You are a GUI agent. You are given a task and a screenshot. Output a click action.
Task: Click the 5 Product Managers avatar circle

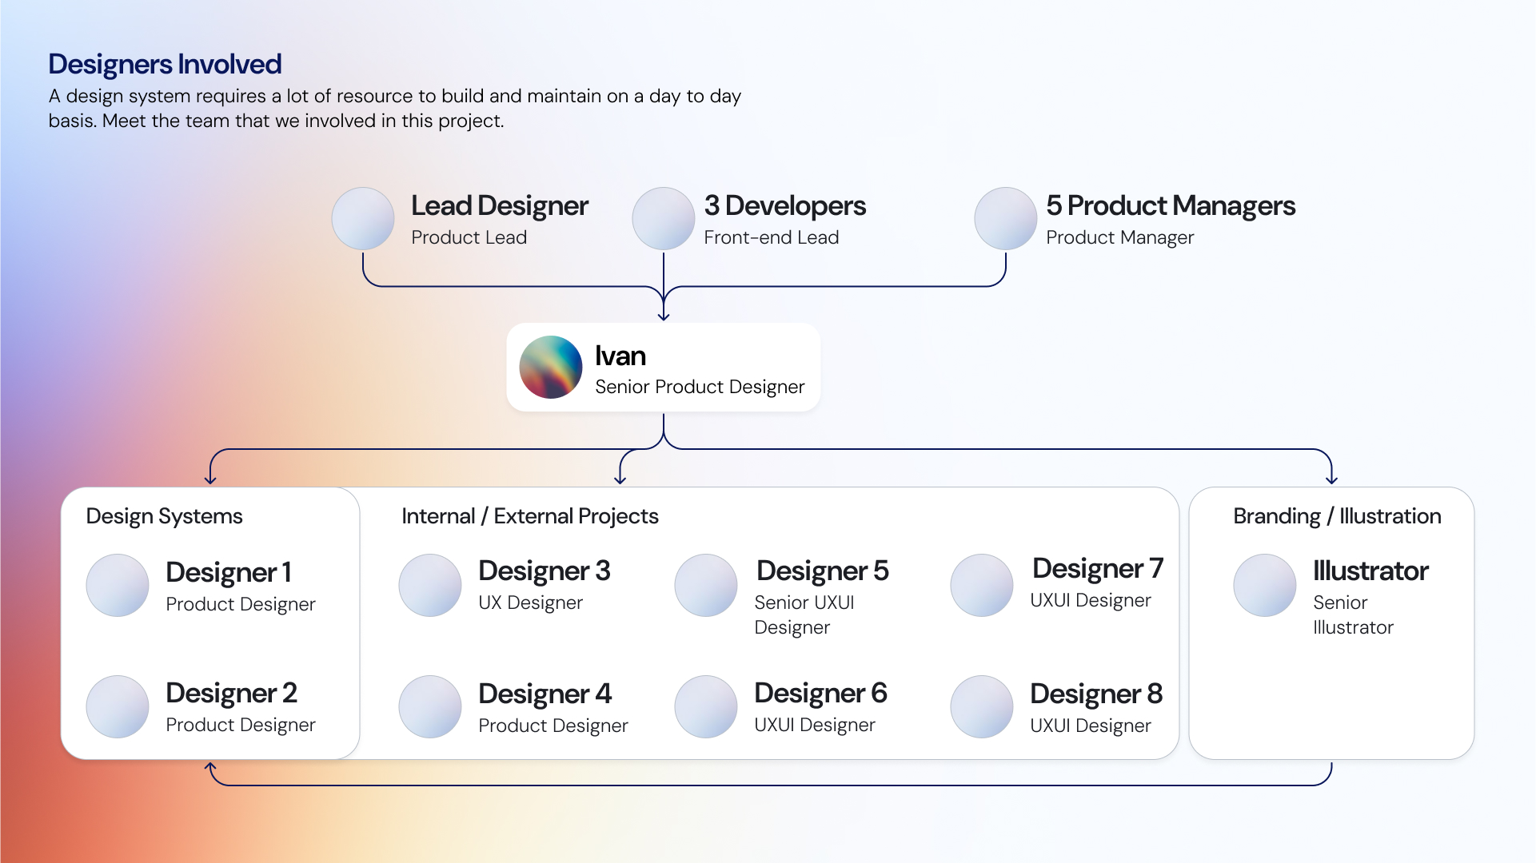1005,218
